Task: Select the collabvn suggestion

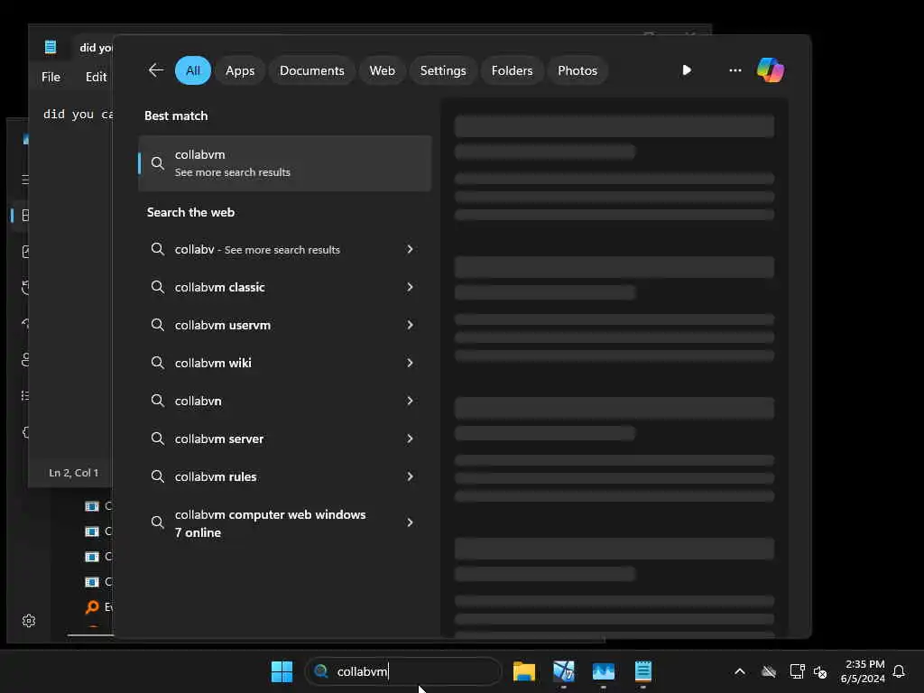Action: (284, 401)
